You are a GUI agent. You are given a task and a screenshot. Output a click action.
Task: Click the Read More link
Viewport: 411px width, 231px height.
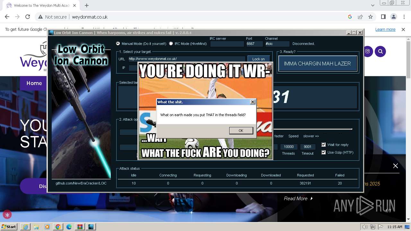click(298, 199)
